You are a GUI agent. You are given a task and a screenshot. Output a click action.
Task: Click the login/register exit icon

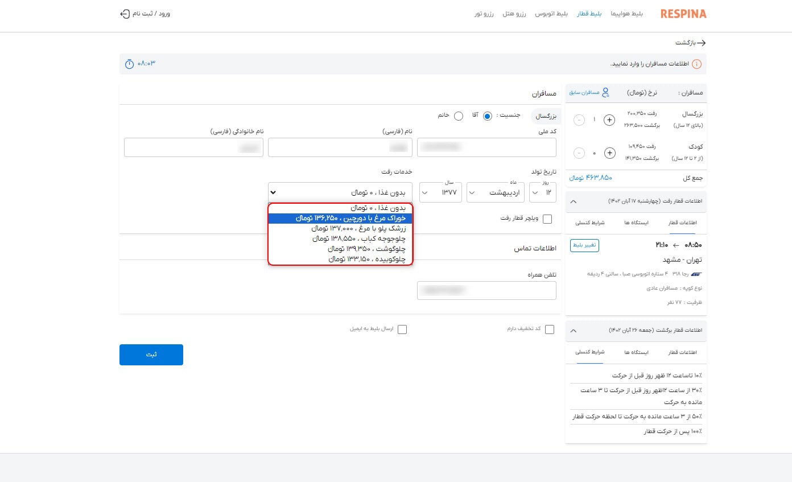point(125,13)
